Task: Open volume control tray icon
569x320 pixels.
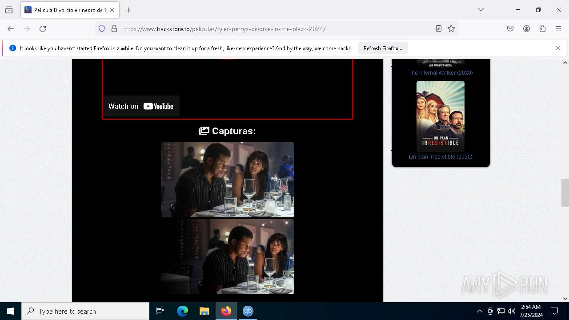Action: coord(512,311)
